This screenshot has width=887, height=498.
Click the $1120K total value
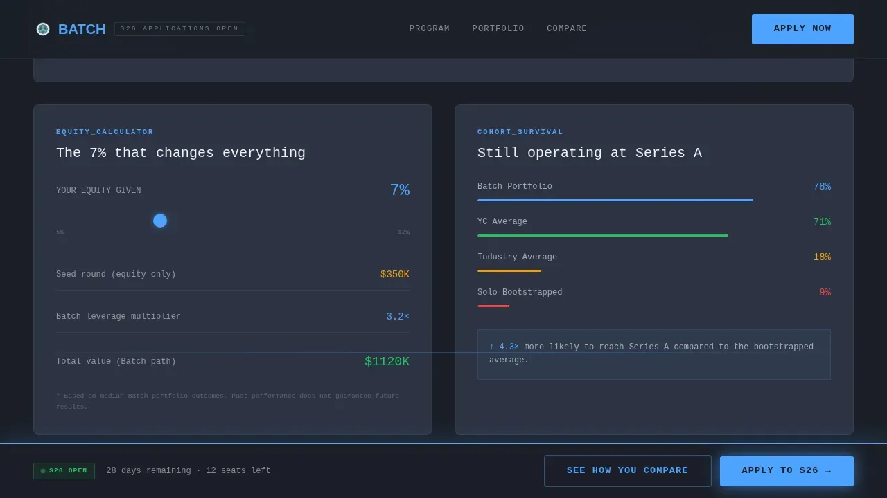387,362
